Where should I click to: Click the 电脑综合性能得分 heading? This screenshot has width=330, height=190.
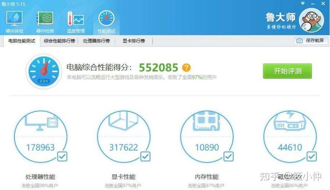99,68
